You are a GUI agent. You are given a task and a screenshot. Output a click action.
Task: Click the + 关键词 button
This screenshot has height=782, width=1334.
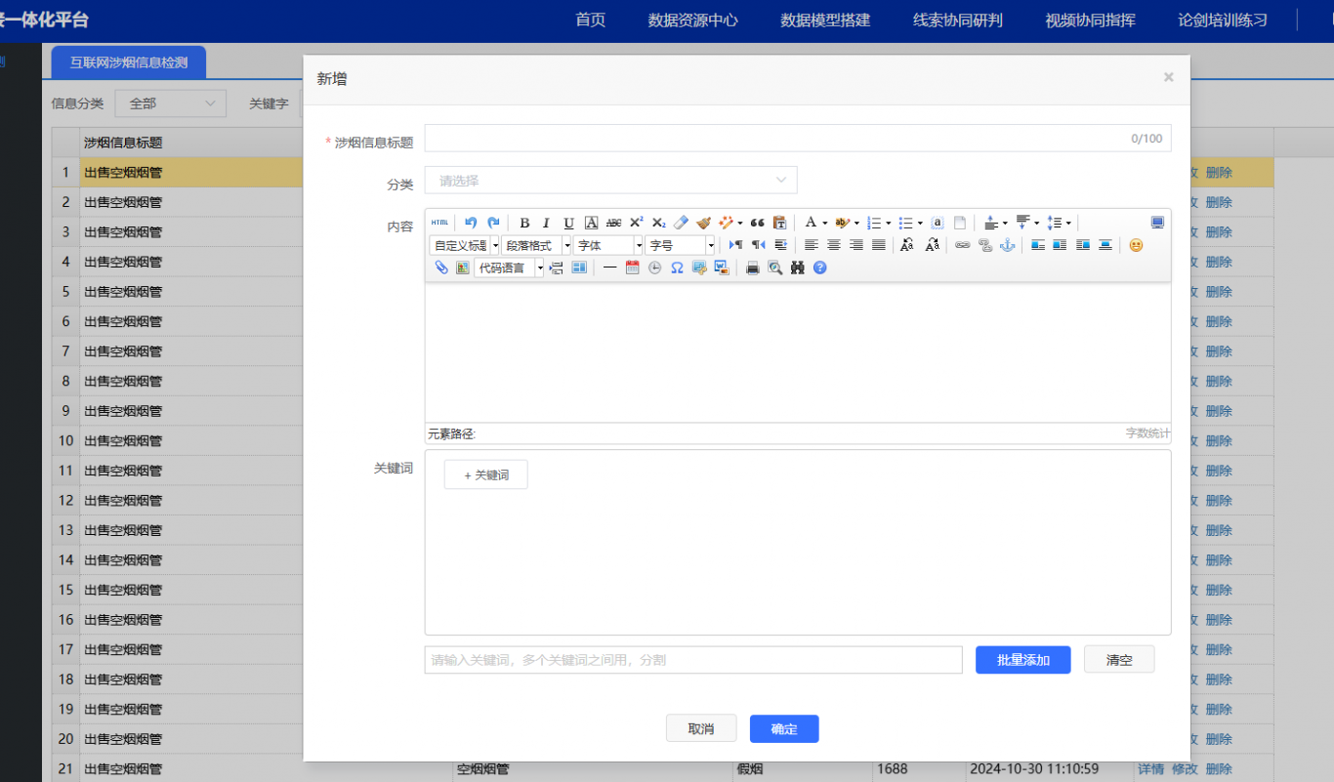tap(486, 474)
